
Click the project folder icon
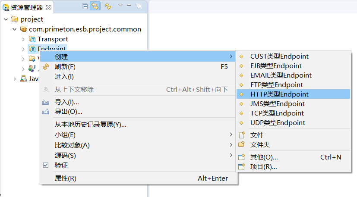click(x=15, y=19)
